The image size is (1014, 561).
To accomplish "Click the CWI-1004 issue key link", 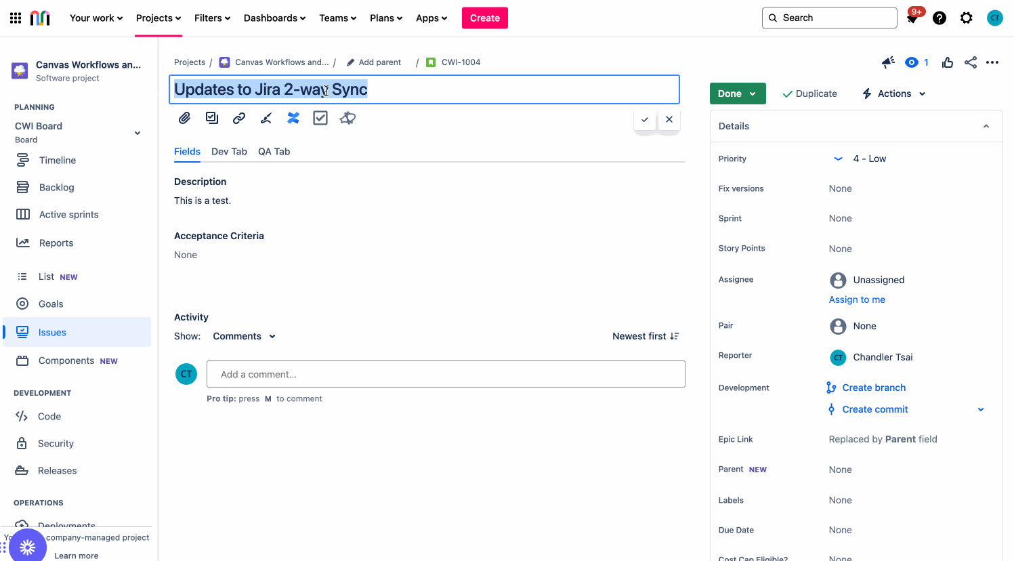I will pos(461,62).
